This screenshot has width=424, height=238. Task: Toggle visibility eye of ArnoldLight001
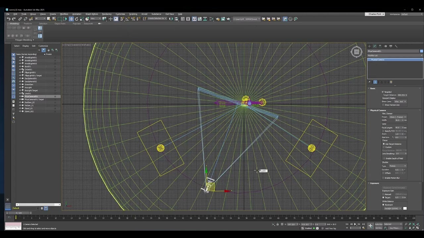20,58
